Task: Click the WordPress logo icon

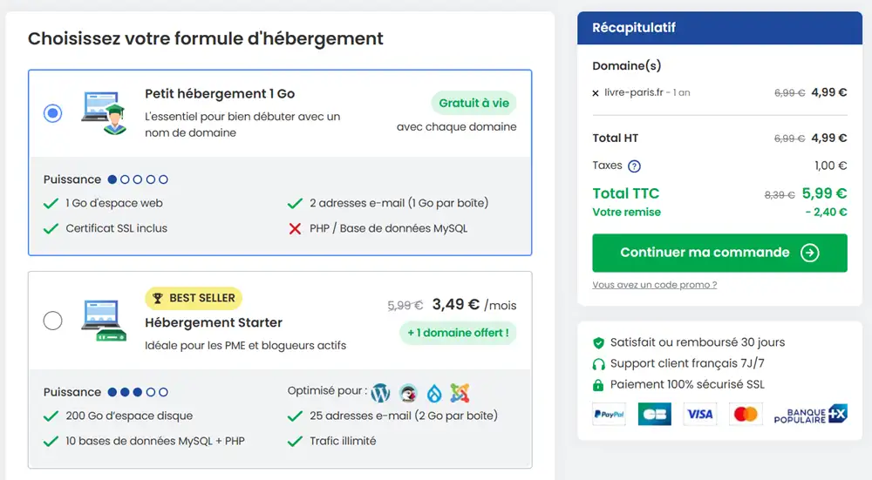Action: click(x=380, y=393)
